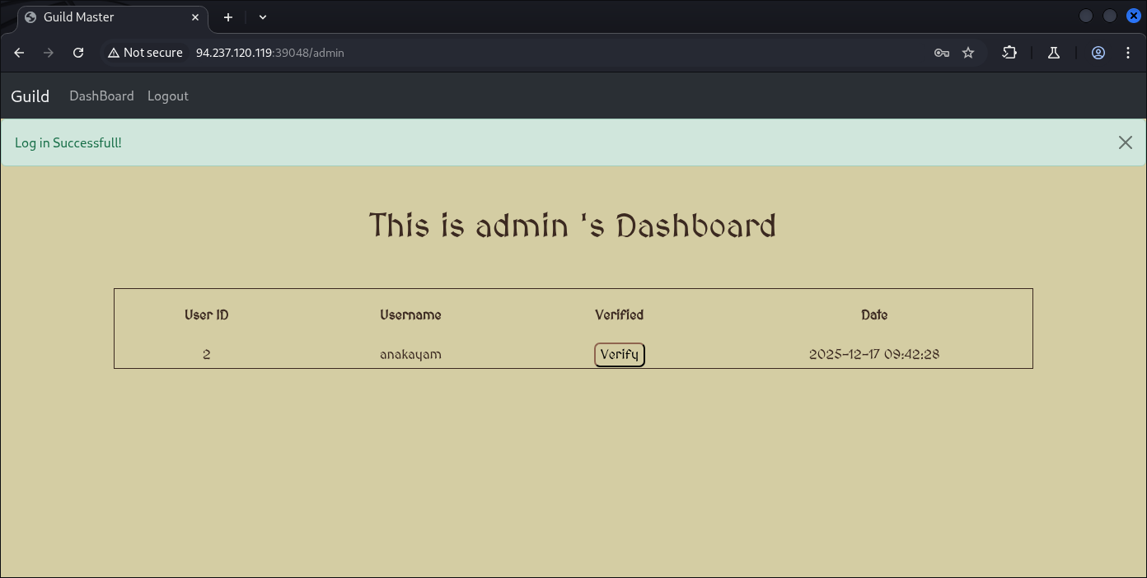Click the Username column header
The height and width of the screenshot is (578, 1147).
pyautogui.click(x=410, y=315)
